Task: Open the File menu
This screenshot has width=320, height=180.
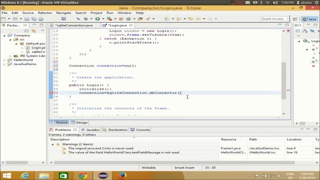Action: 4,12
